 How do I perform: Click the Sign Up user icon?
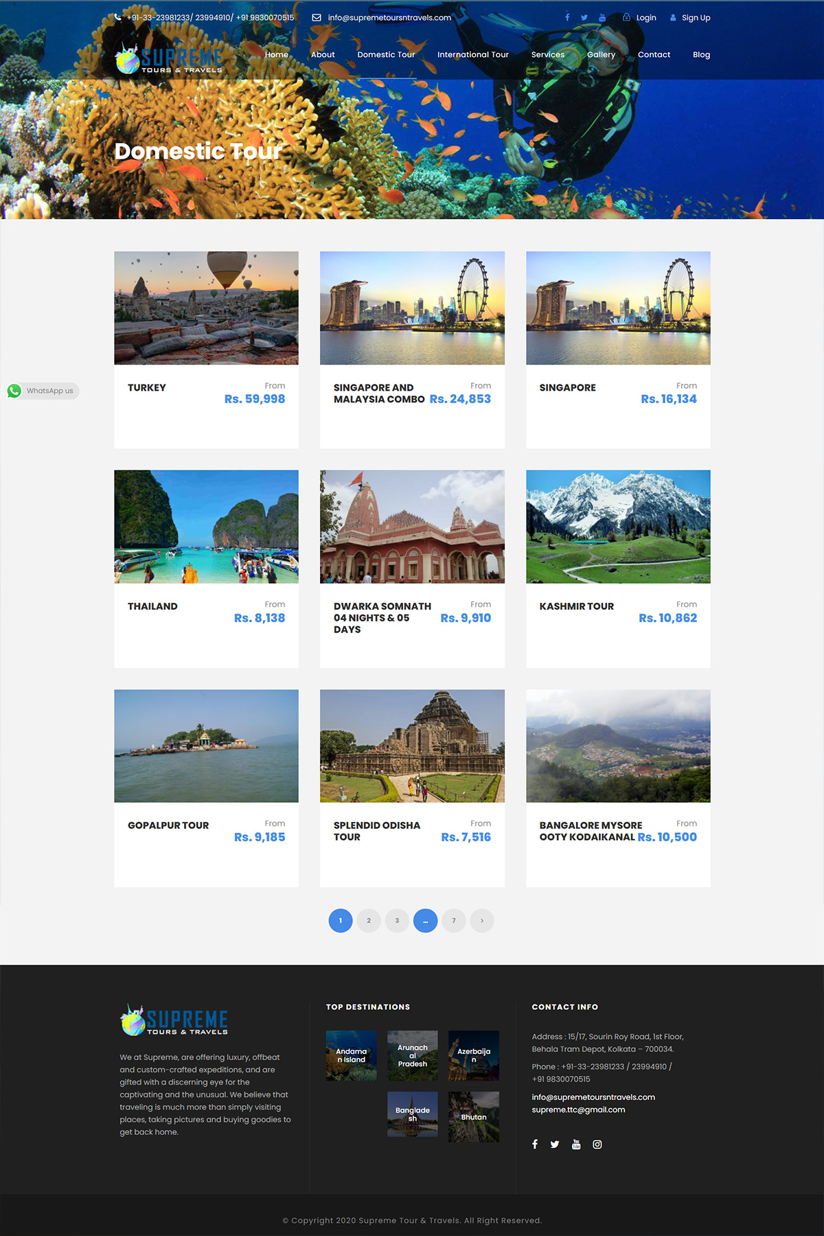pyautogui.click(x=673, y=18)
